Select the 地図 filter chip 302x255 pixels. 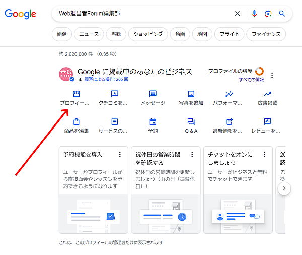tap(202, 34)
